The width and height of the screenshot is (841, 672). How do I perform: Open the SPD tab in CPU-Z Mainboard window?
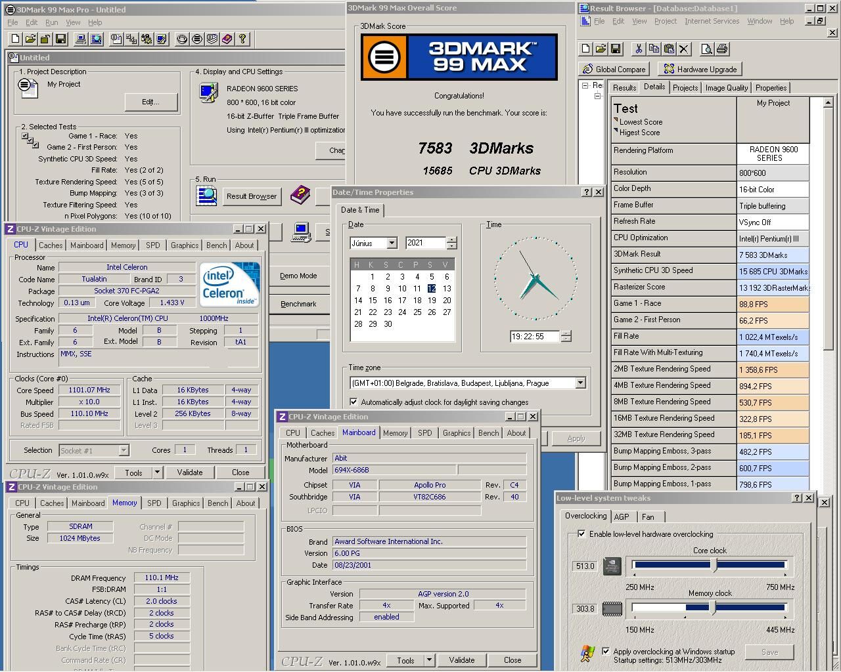[x=425, y=433]
